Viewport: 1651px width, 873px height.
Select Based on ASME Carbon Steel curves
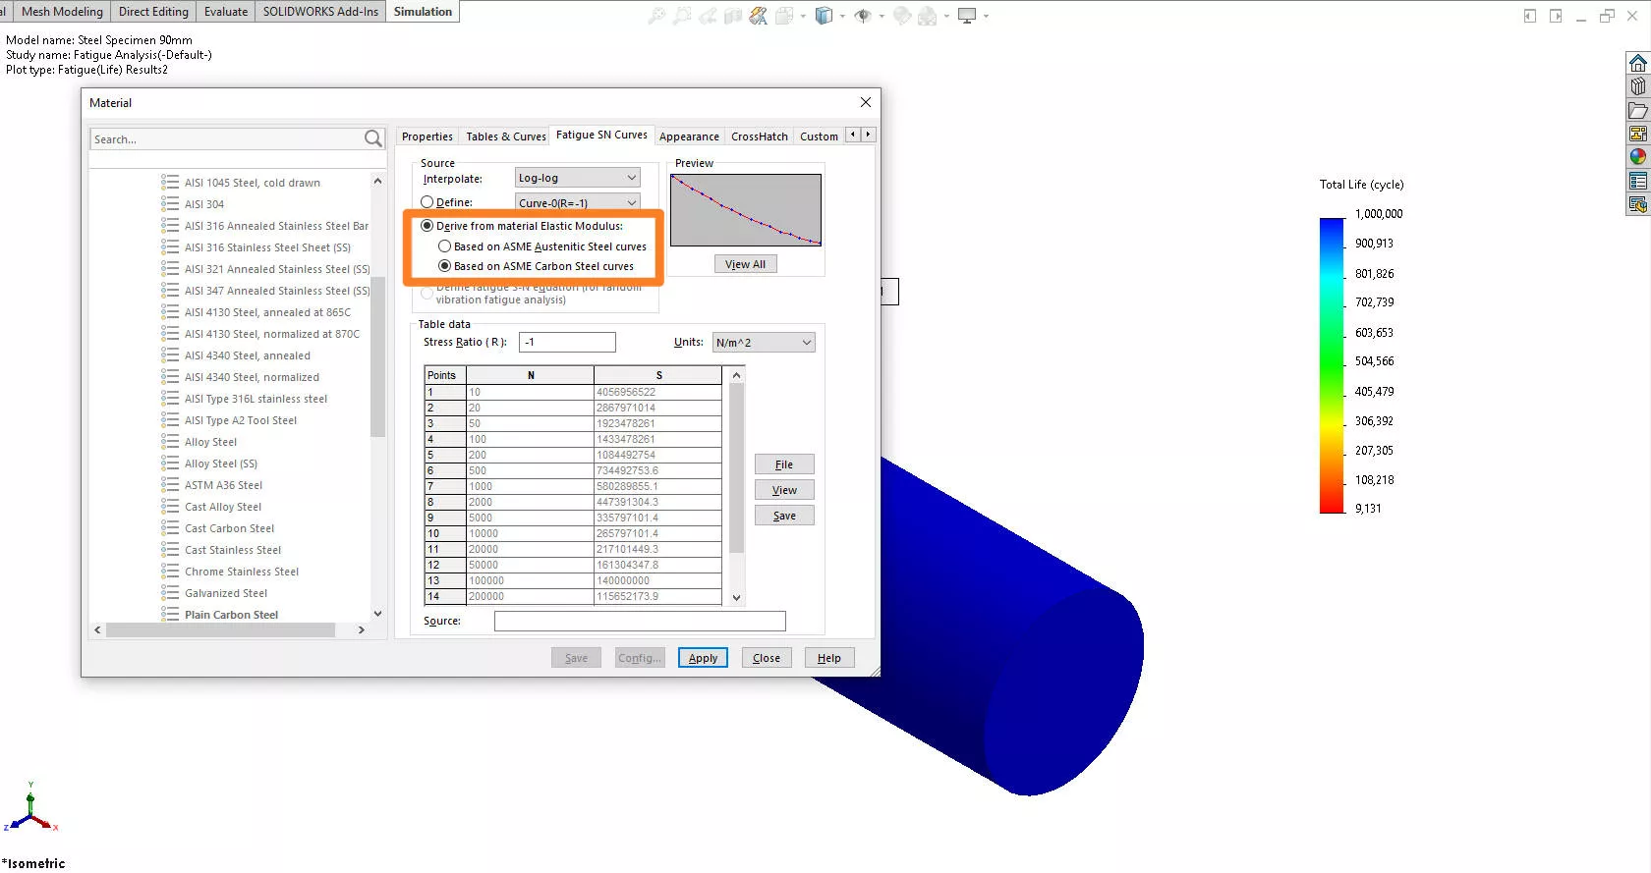pos(445,266)
